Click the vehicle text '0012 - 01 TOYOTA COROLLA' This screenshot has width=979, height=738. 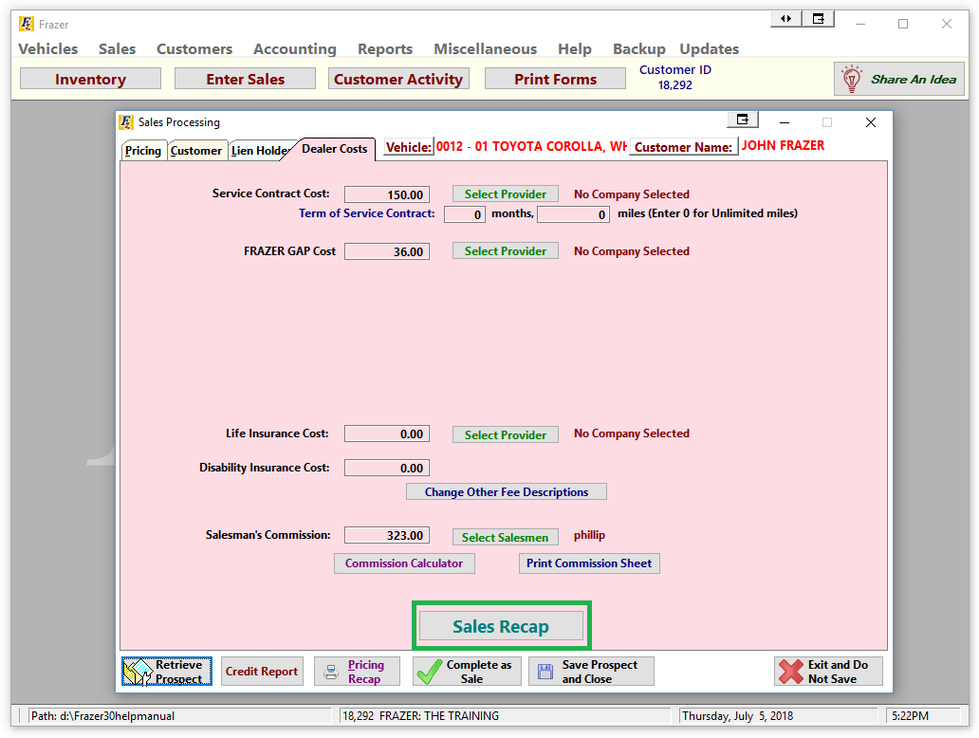531,146
